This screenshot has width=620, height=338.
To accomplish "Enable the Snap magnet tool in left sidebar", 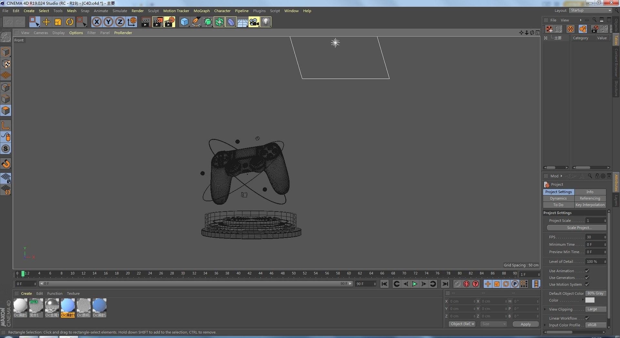I will click(x=6, y=164).
